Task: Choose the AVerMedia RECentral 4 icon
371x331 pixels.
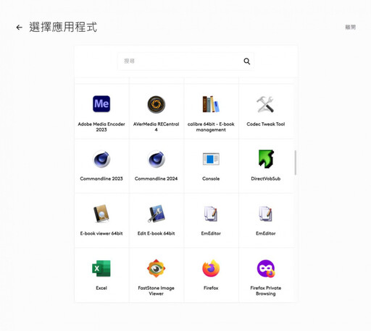Action: point(157,104)
